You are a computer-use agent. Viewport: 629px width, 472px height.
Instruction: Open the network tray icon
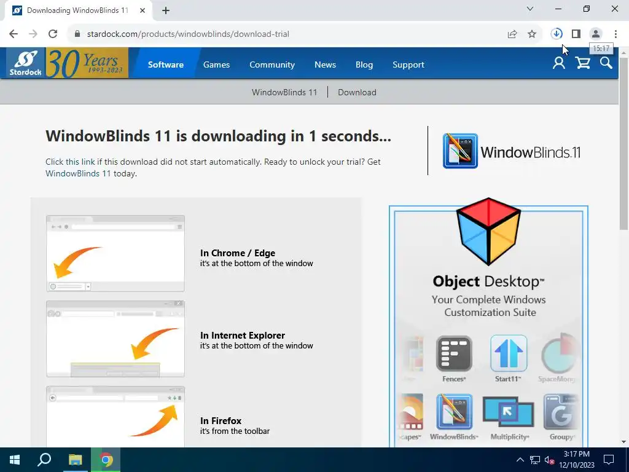(x=535, y=460)
